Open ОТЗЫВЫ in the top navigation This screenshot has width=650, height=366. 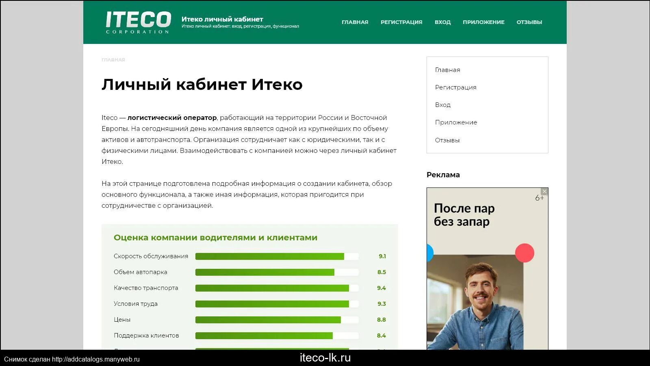pos(529,22)
